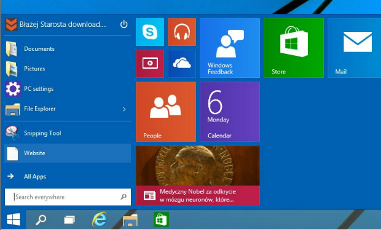Viewport: 381px width, 230px height.
Task: Open taskbar Search magnifier
Action: pyautogui.click(x=41, y=220)
